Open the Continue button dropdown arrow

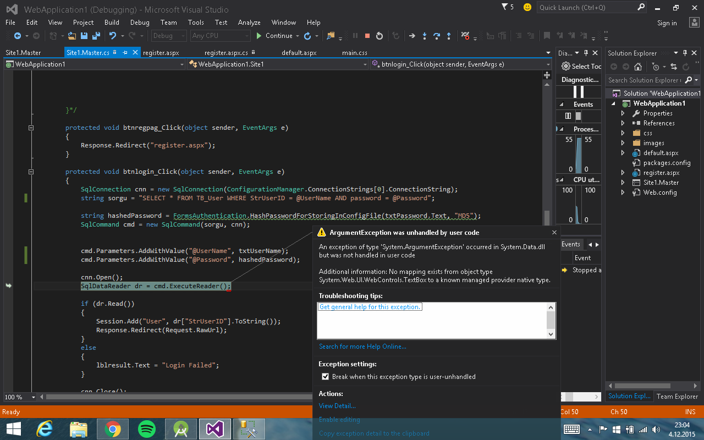298,36
